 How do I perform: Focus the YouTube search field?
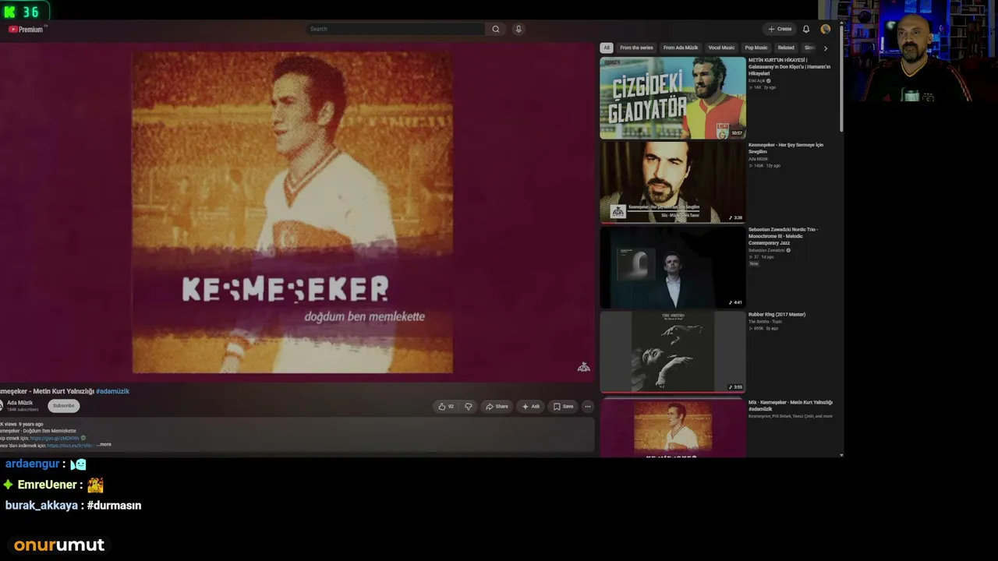(x=395, y=29)
